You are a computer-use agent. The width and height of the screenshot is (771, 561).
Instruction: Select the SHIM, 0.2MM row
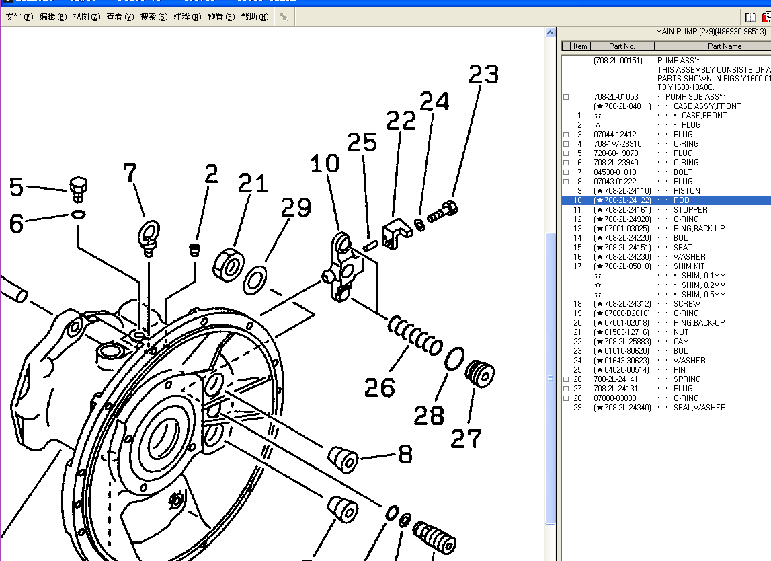pyautogui.click(x=666, y=285)
